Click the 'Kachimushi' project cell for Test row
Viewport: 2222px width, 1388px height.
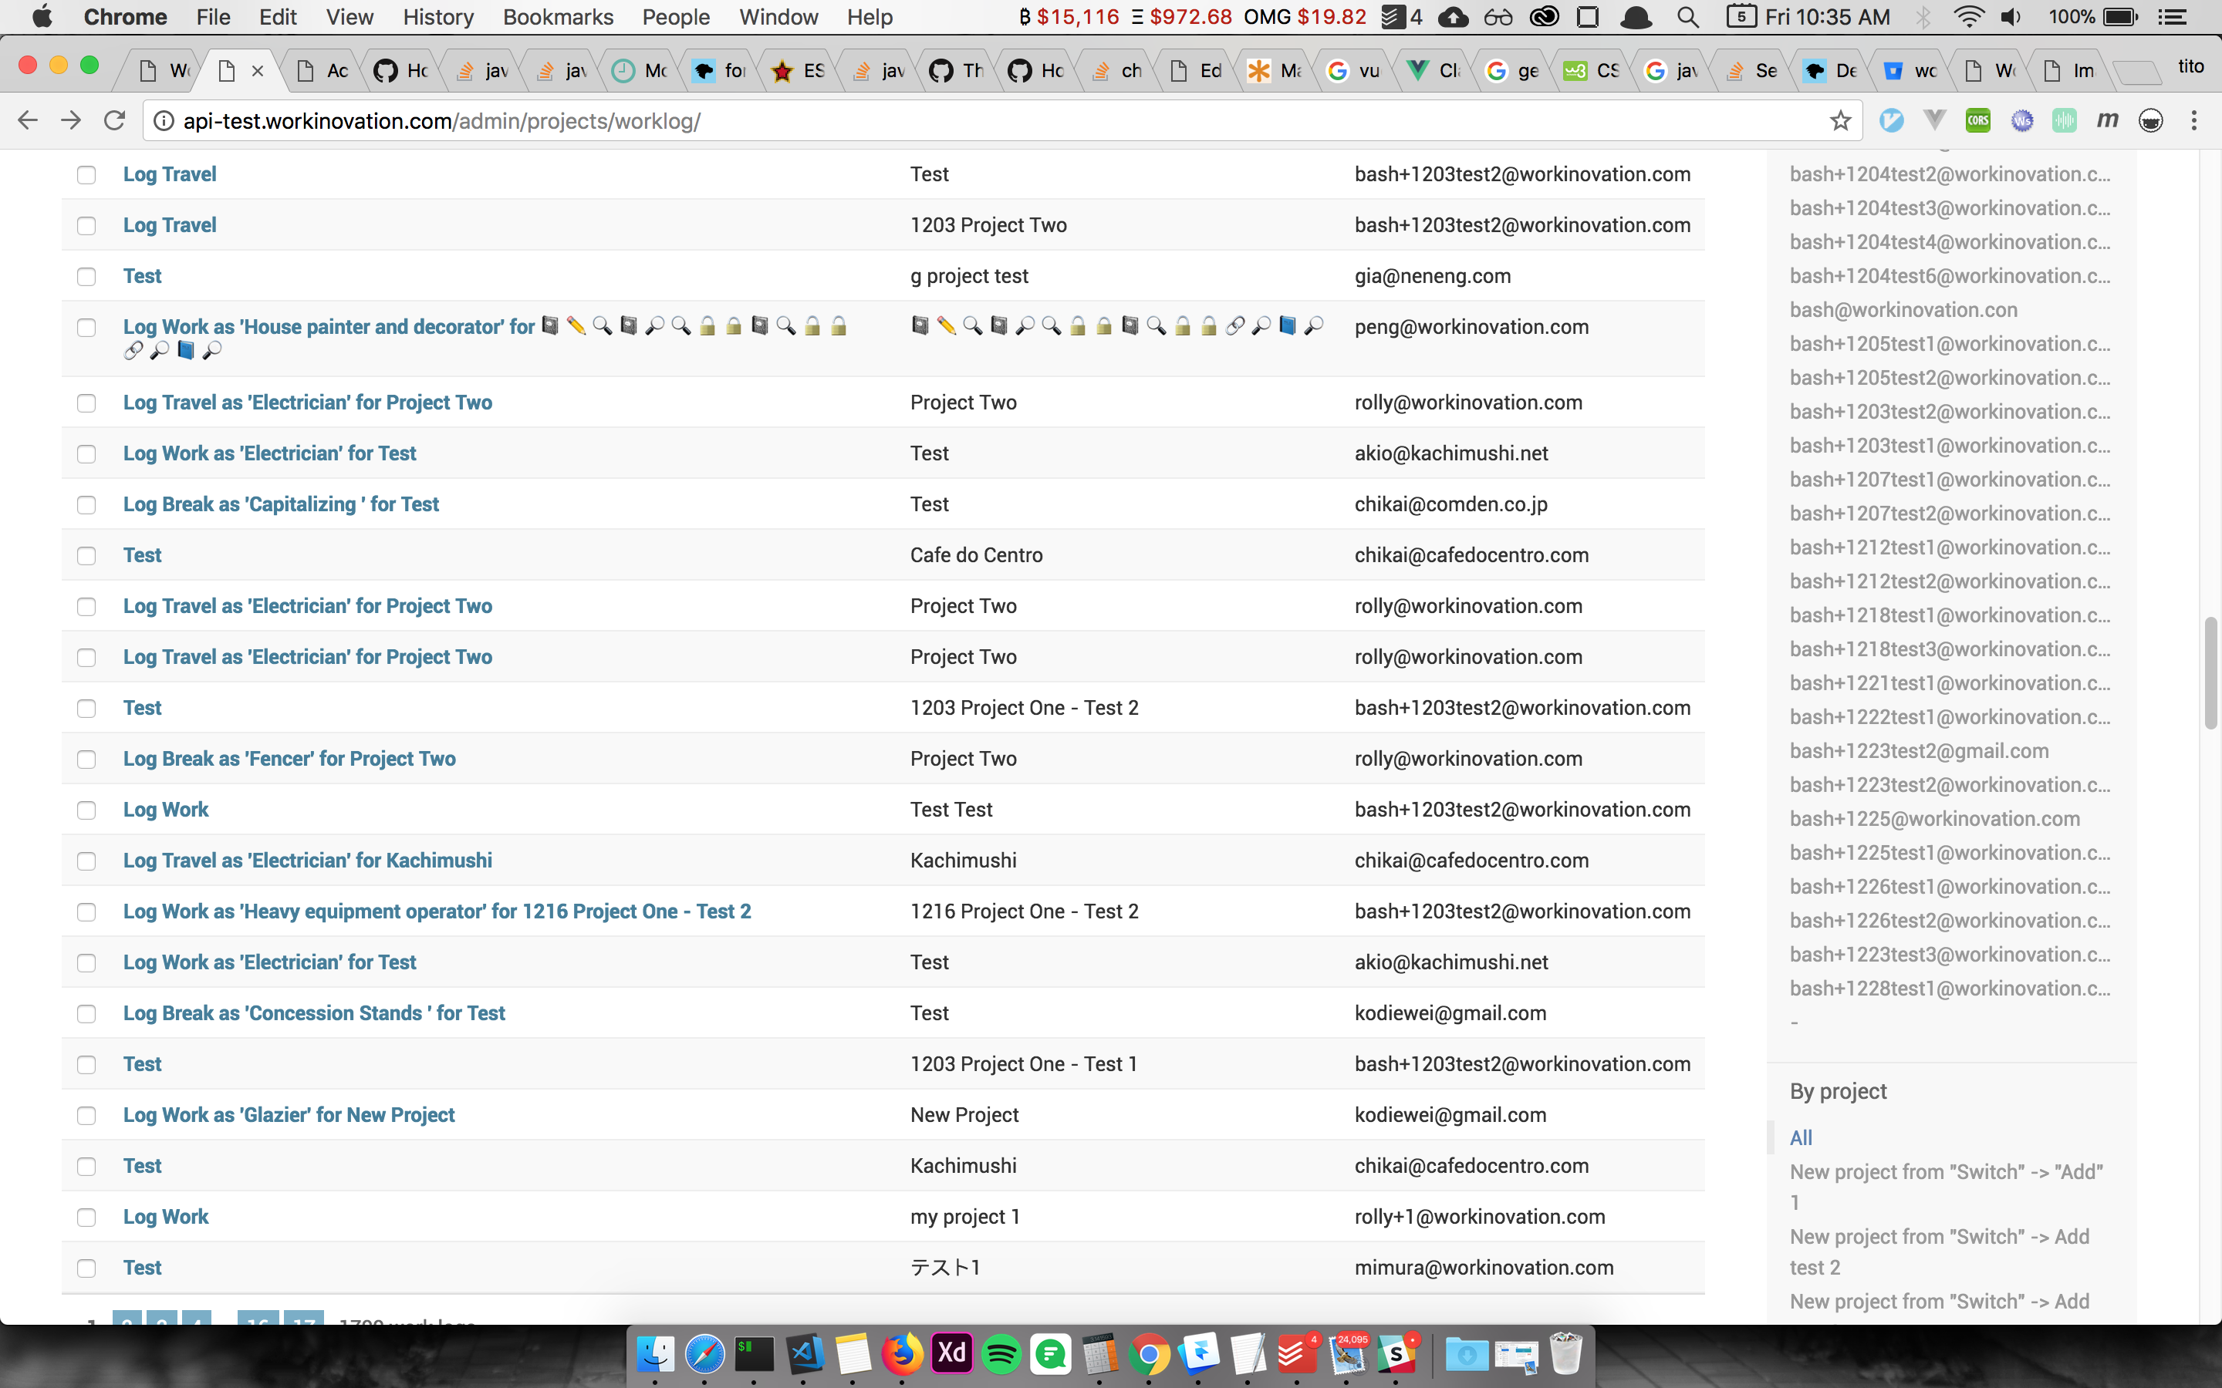[x=963, y=1165]
